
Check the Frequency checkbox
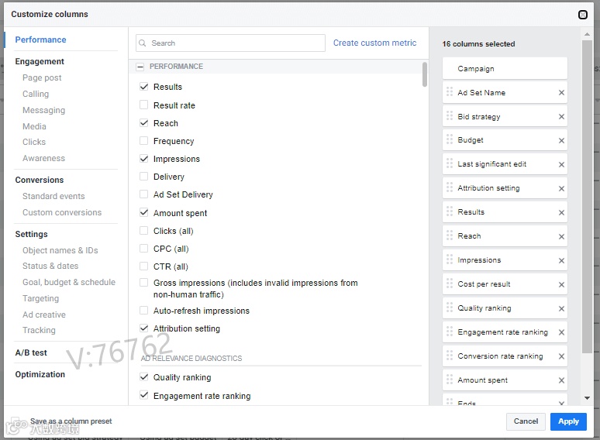pyautogui.click(x=144, y=141)
